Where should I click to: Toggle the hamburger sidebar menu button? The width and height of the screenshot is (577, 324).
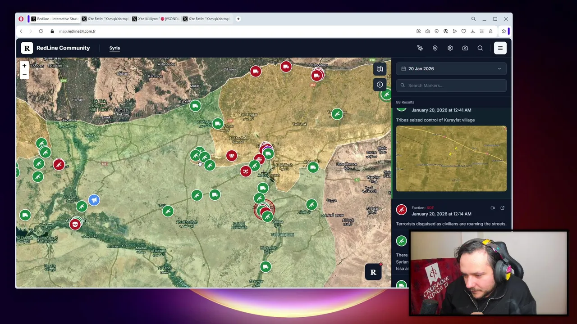click(500, 48)
